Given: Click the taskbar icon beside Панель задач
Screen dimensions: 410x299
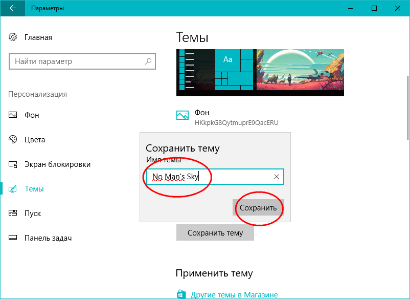Looking at the screenshot, I should pyautogui.click(x=13, y=238).
